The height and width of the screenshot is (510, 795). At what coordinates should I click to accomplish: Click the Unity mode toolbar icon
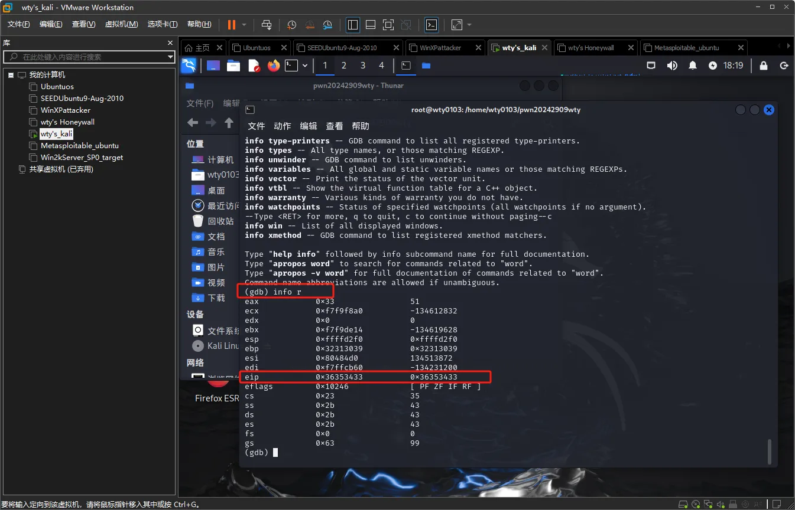pyautogui.click(x=406, y=25)
